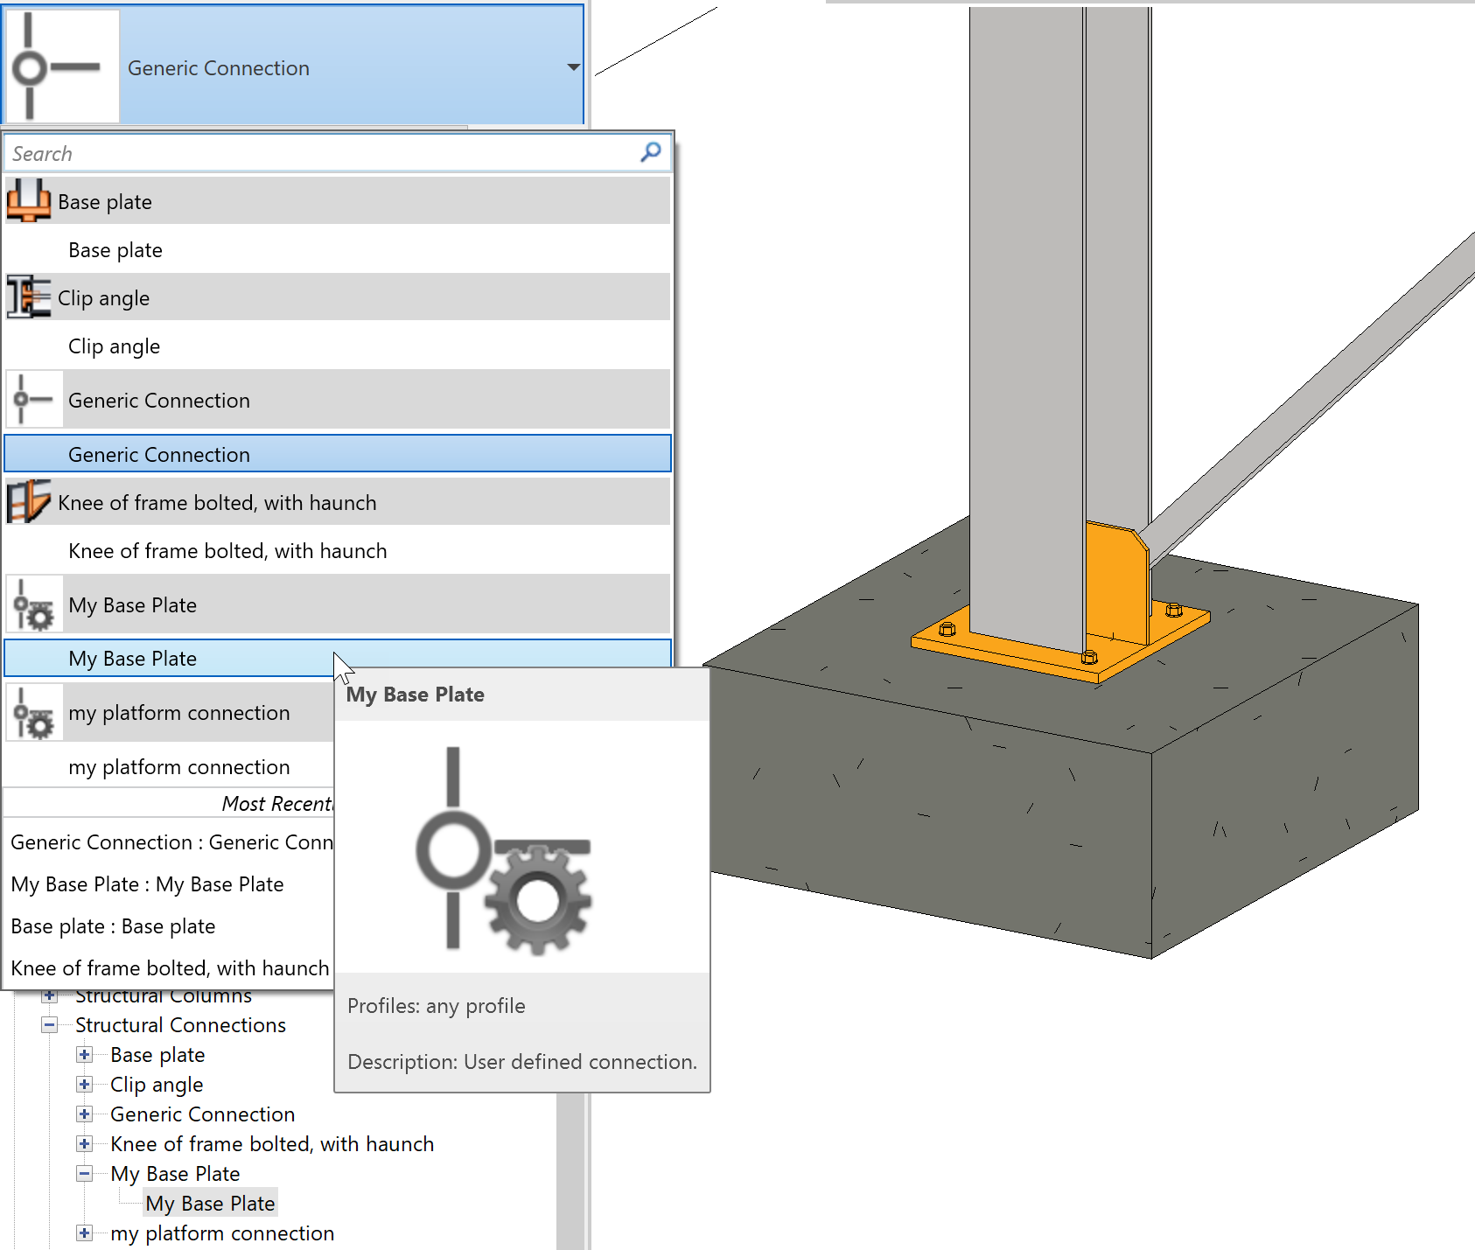Open the Generic Connection dropdown arrow
Viewport: 1475px width, 1250px height.
coord(573,66)
